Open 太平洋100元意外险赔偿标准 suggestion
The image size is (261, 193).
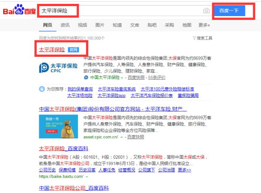click(167, 89)
